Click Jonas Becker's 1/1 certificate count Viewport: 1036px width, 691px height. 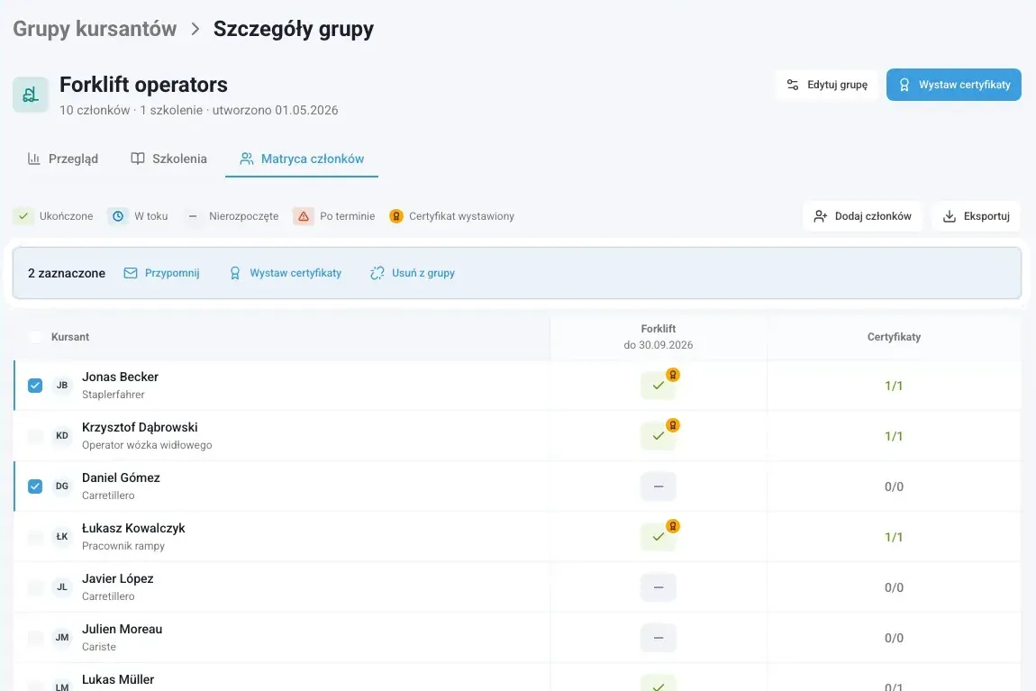coord(894,386)
